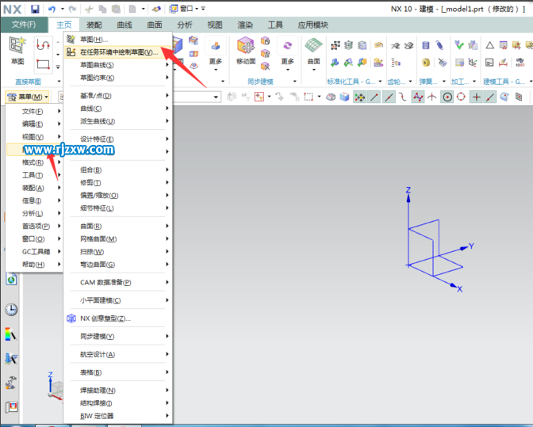Open the 窗口 dropdown in quick access bar

coord(188,9)
